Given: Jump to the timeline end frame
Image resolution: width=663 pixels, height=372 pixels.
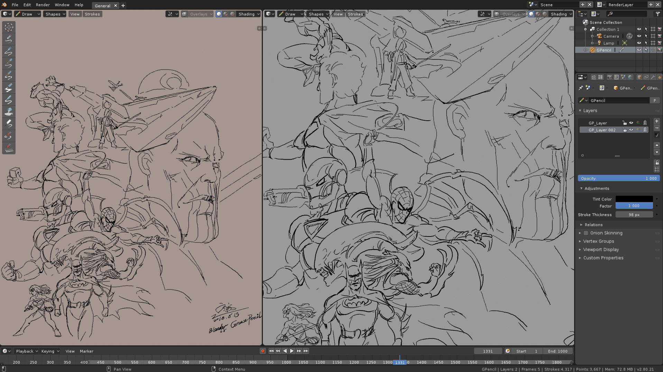Looking at the screenshot, I should [x=306, y=351].
